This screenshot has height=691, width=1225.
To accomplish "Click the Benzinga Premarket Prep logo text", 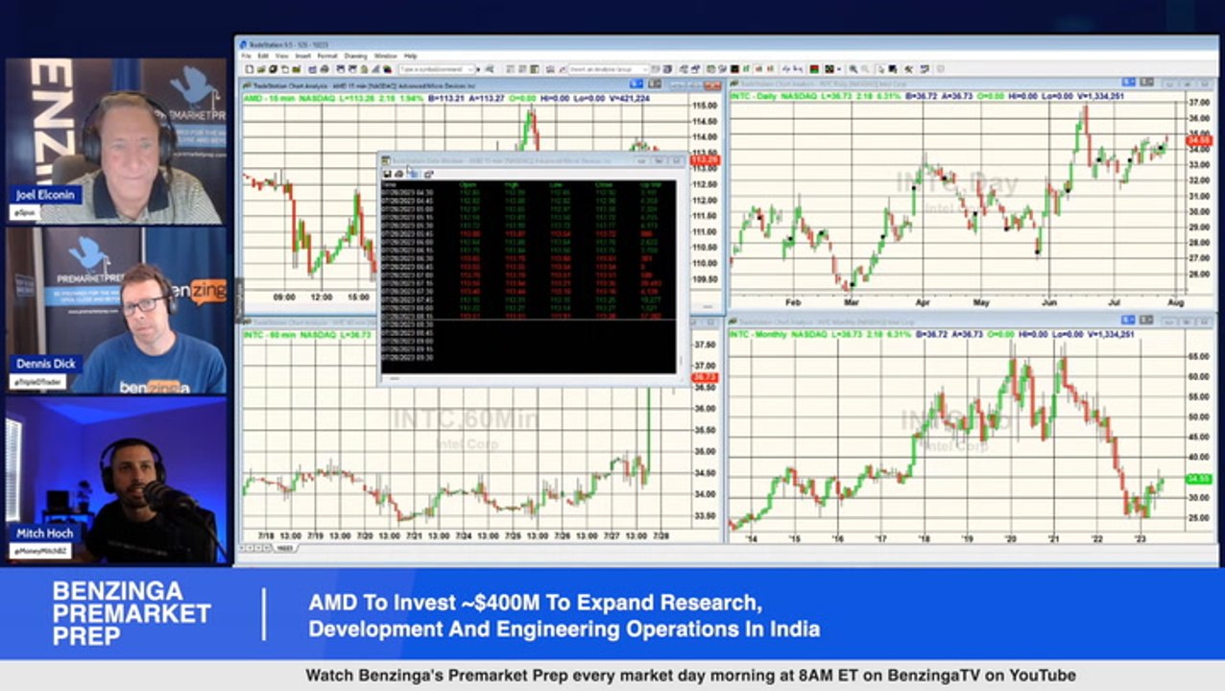I will coord(132,613).
